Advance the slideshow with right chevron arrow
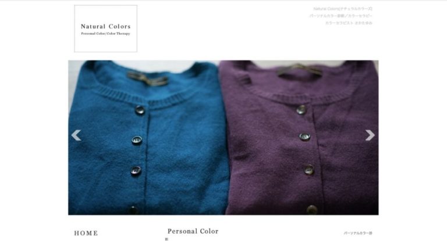 pyautogui.click(x=370, y=135)
